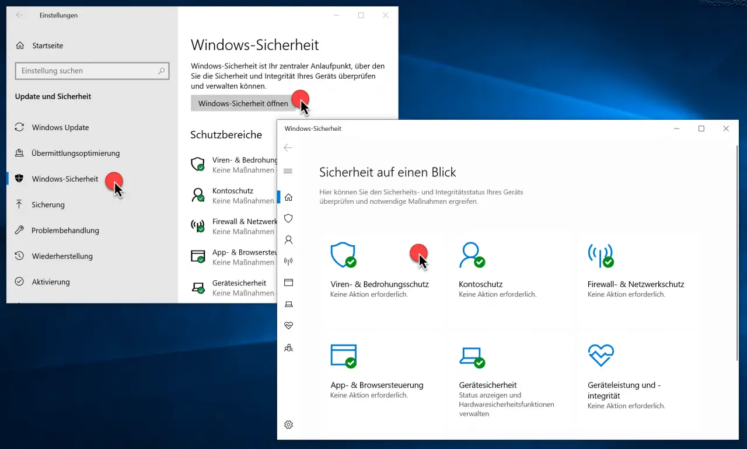Click Schutzbereiche heading in Einstellungen
The height and width of the screenshot is (449, 747).
pyautogui.click(x=226, y=135)
